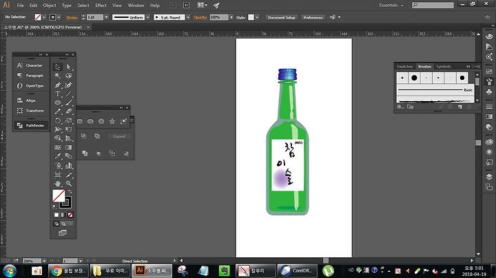Open fill color dropdown in control bar
The height and width of the screenshot is (278, 496).
click(x=44, y=17)
